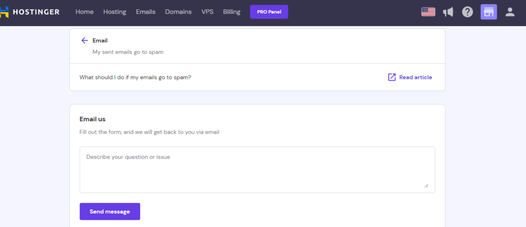Screen dimensions: 526x227
Task: Follow the Read article link
Action: point(415,78)
